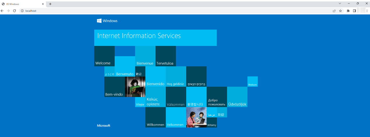Close the IIS Windows tab
Image resolution: width=370 pixels, height=137 pixels.
(x=43, y=4)
